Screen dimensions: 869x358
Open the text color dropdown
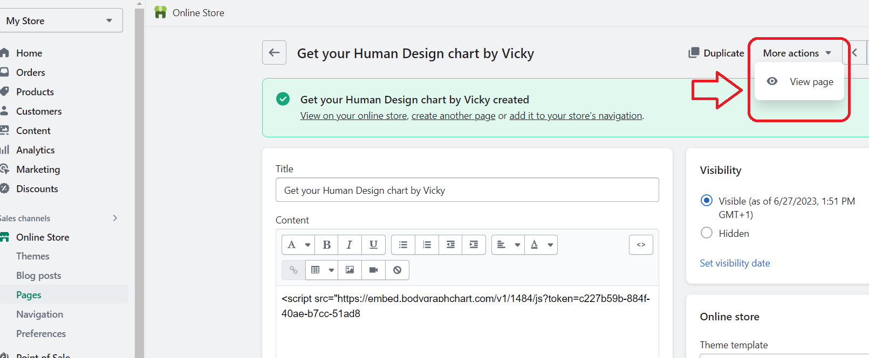(541, 245)
